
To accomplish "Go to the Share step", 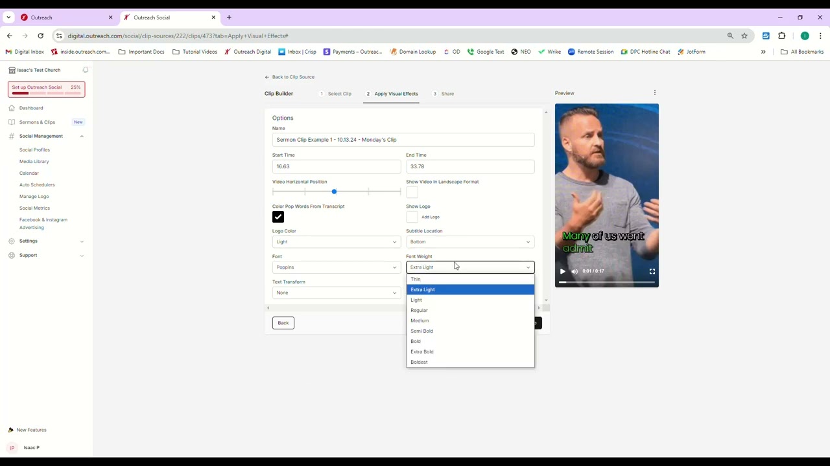I will coord(444,94).
